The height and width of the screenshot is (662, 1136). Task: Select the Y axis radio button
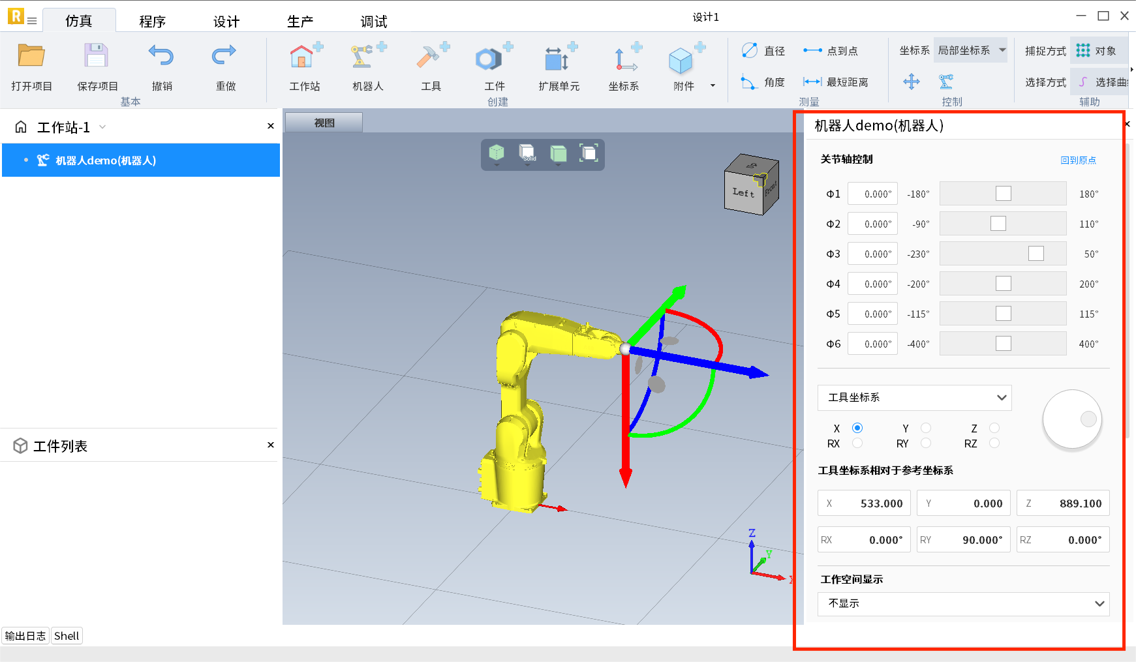pos(926,429)
